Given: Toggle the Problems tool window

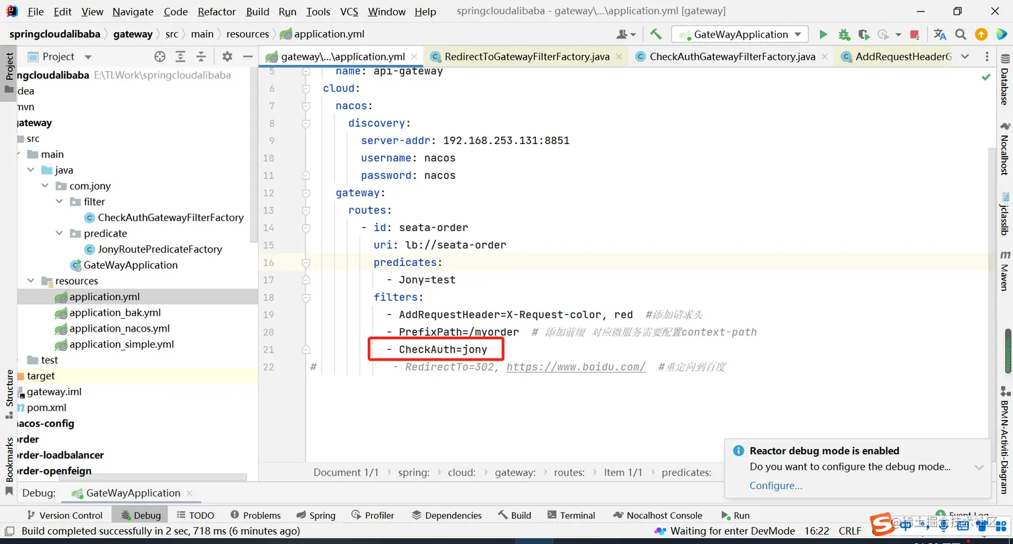Looking at the screenshot, I should point(255,515).
